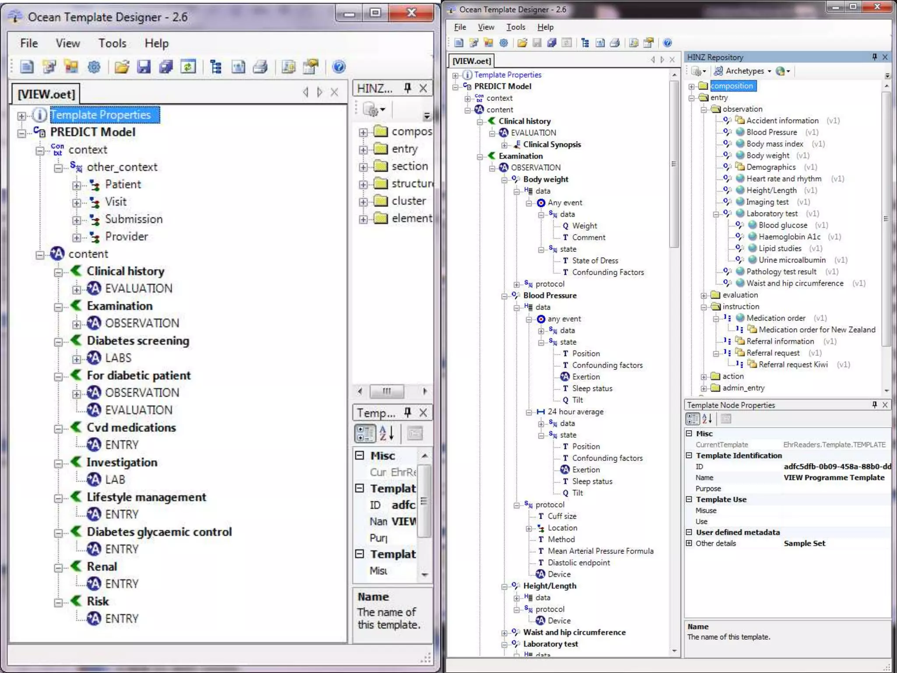Click the Print icon in left toolbar
Screen dimensions: 897x673
click(x=261, y=67)
